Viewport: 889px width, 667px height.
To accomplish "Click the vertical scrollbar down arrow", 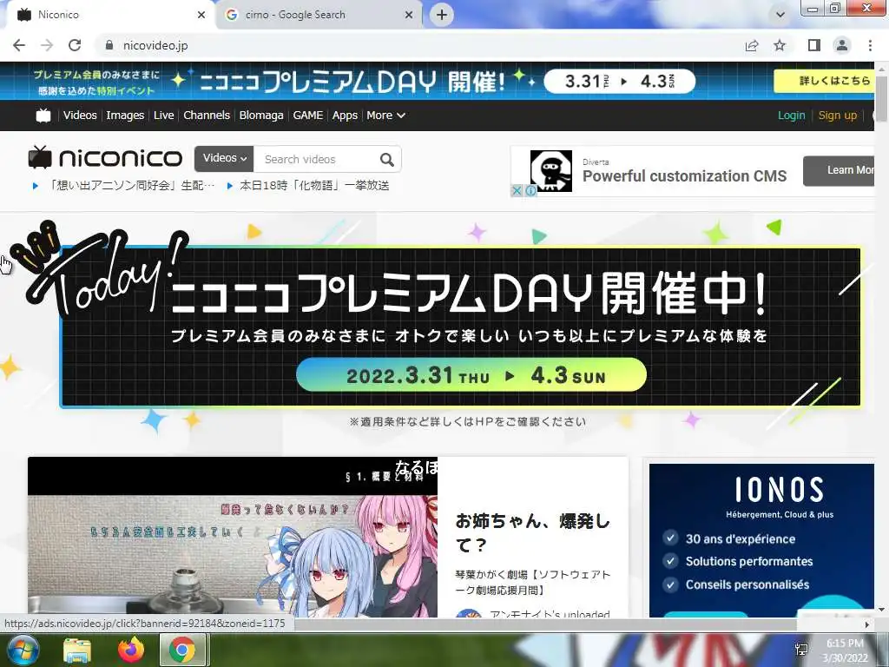I will (882, 610).
